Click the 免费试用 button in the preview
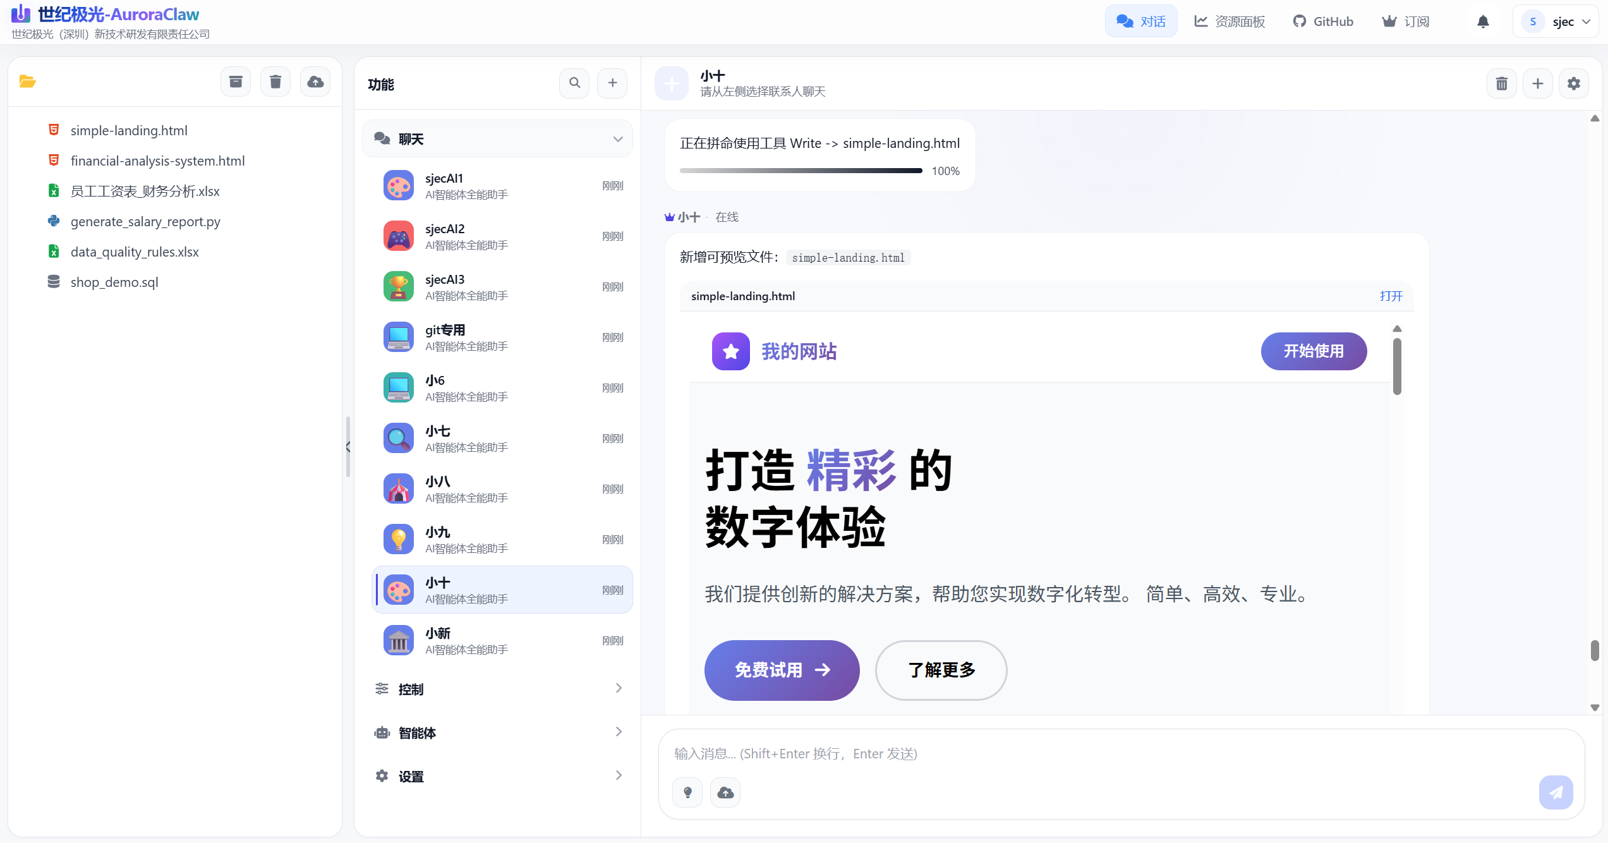Screen dimensions: 1608x843 [x=782, y=670]
